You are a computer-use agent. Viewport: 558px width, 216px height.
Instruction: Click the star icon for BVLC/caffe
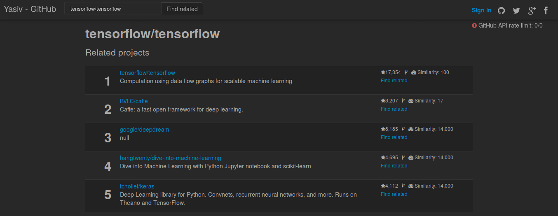click(x=383, y=101)
